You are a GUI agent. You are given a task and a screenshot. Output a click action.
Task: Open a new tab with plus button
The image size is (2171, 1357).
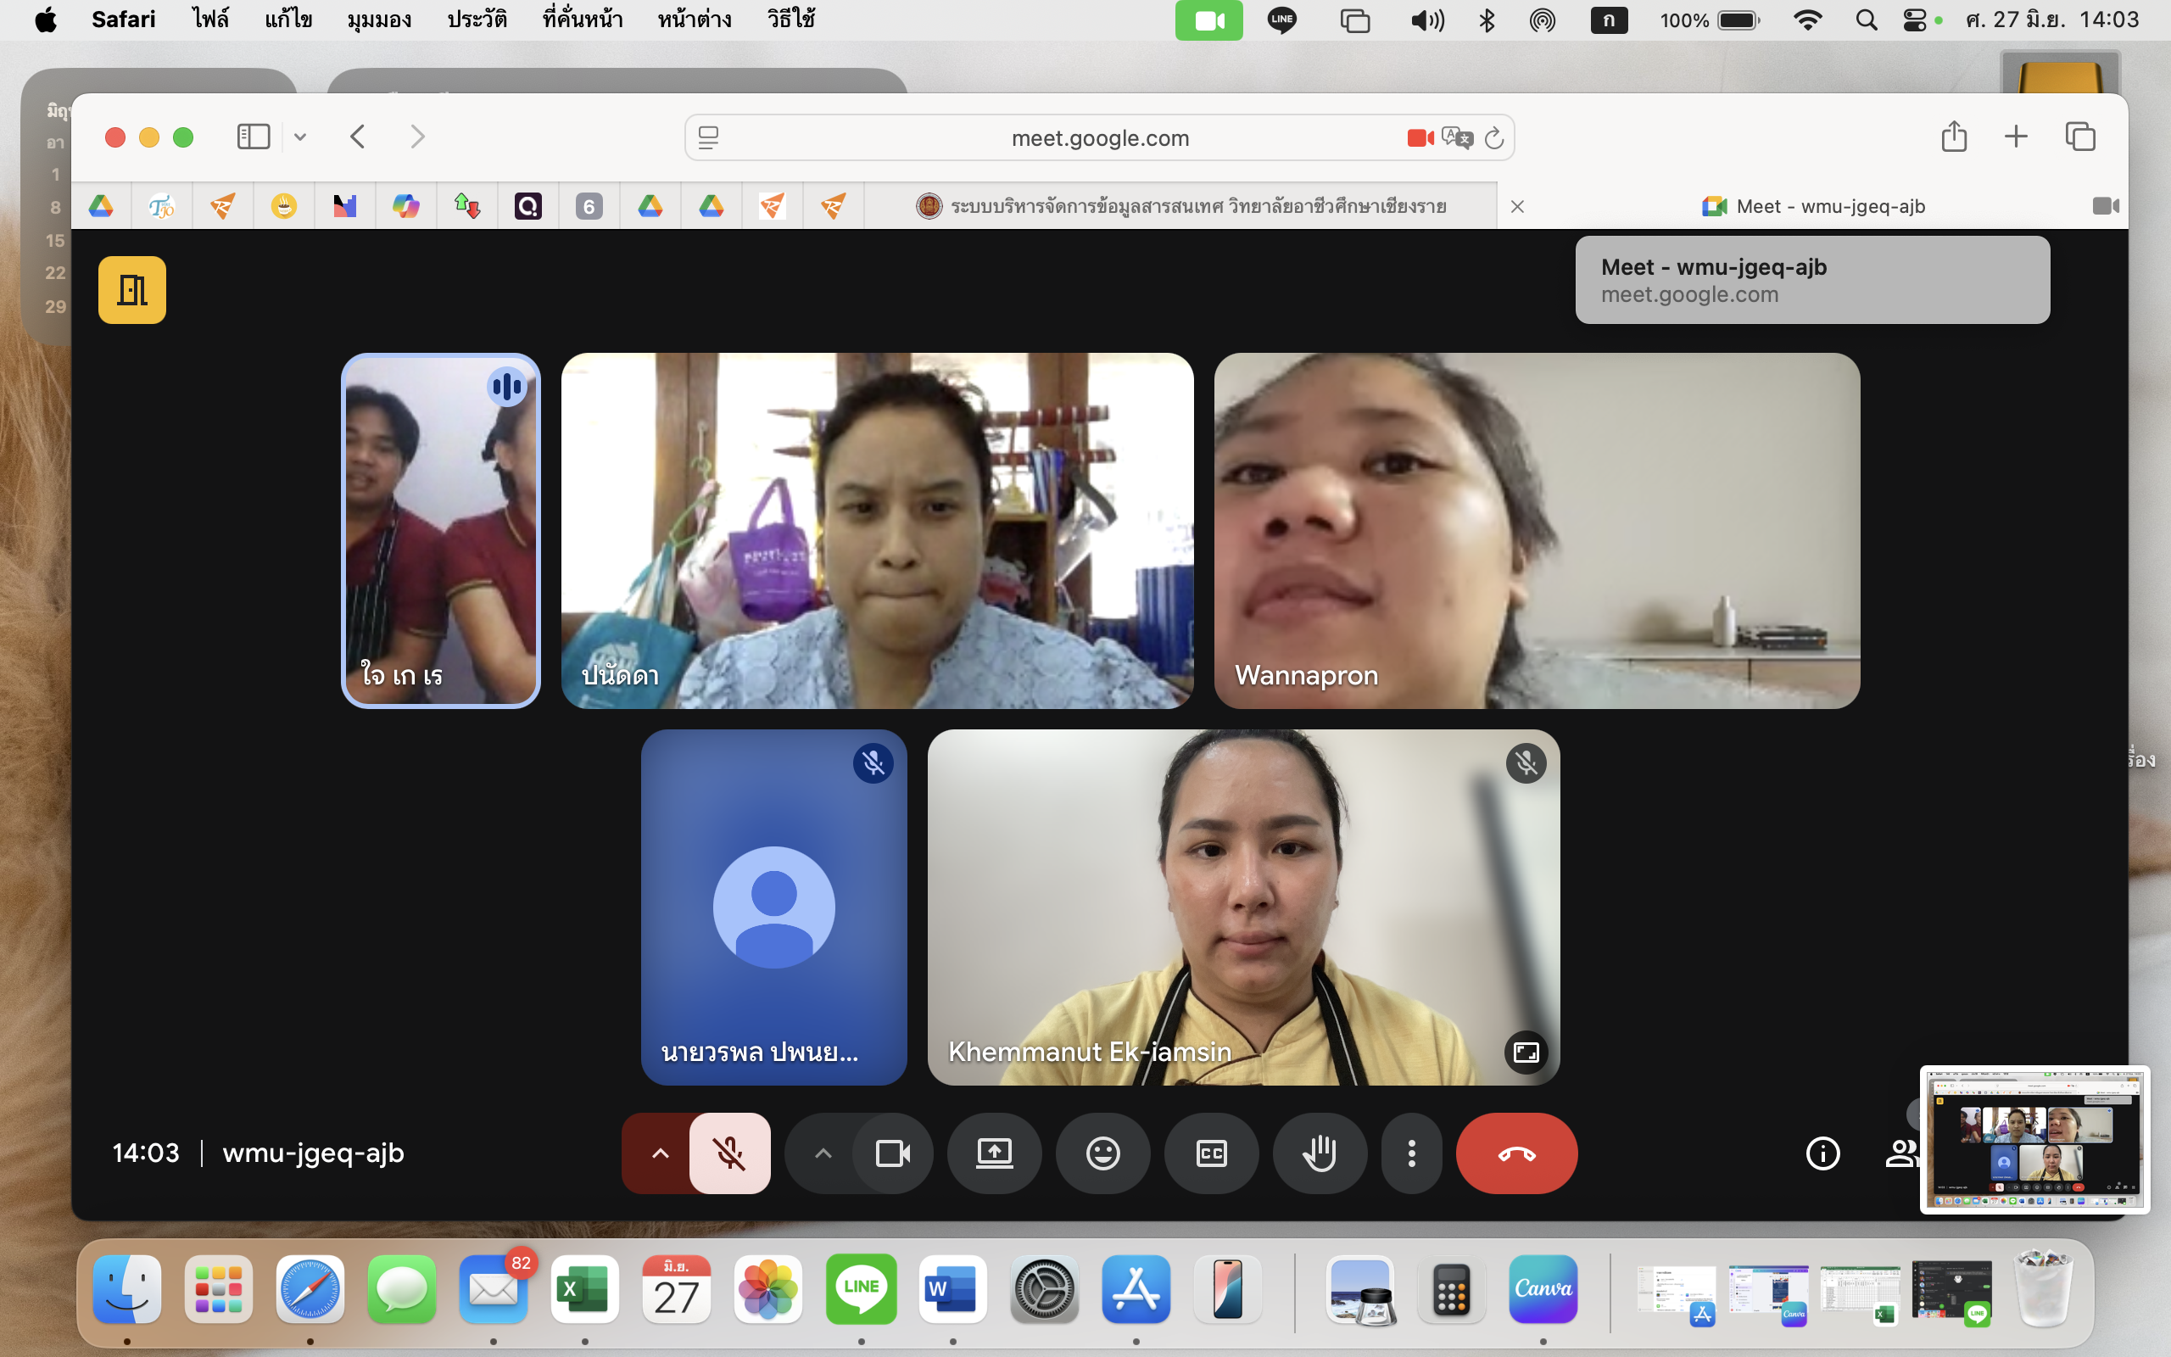point(2016,137)
